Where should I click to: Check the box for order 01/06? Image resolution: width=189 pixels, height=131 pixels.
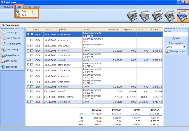click(32, 34)
